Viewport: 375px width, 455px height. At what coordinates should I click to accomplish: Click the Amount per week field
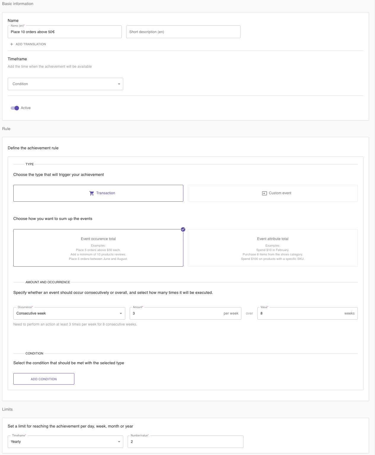point(185,313)
